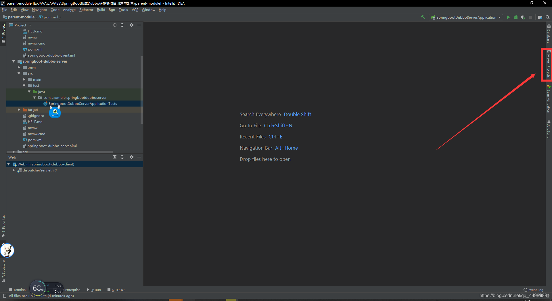Toggle the 1: Project side tab
The image size is (552, 301).
(3, 33)
